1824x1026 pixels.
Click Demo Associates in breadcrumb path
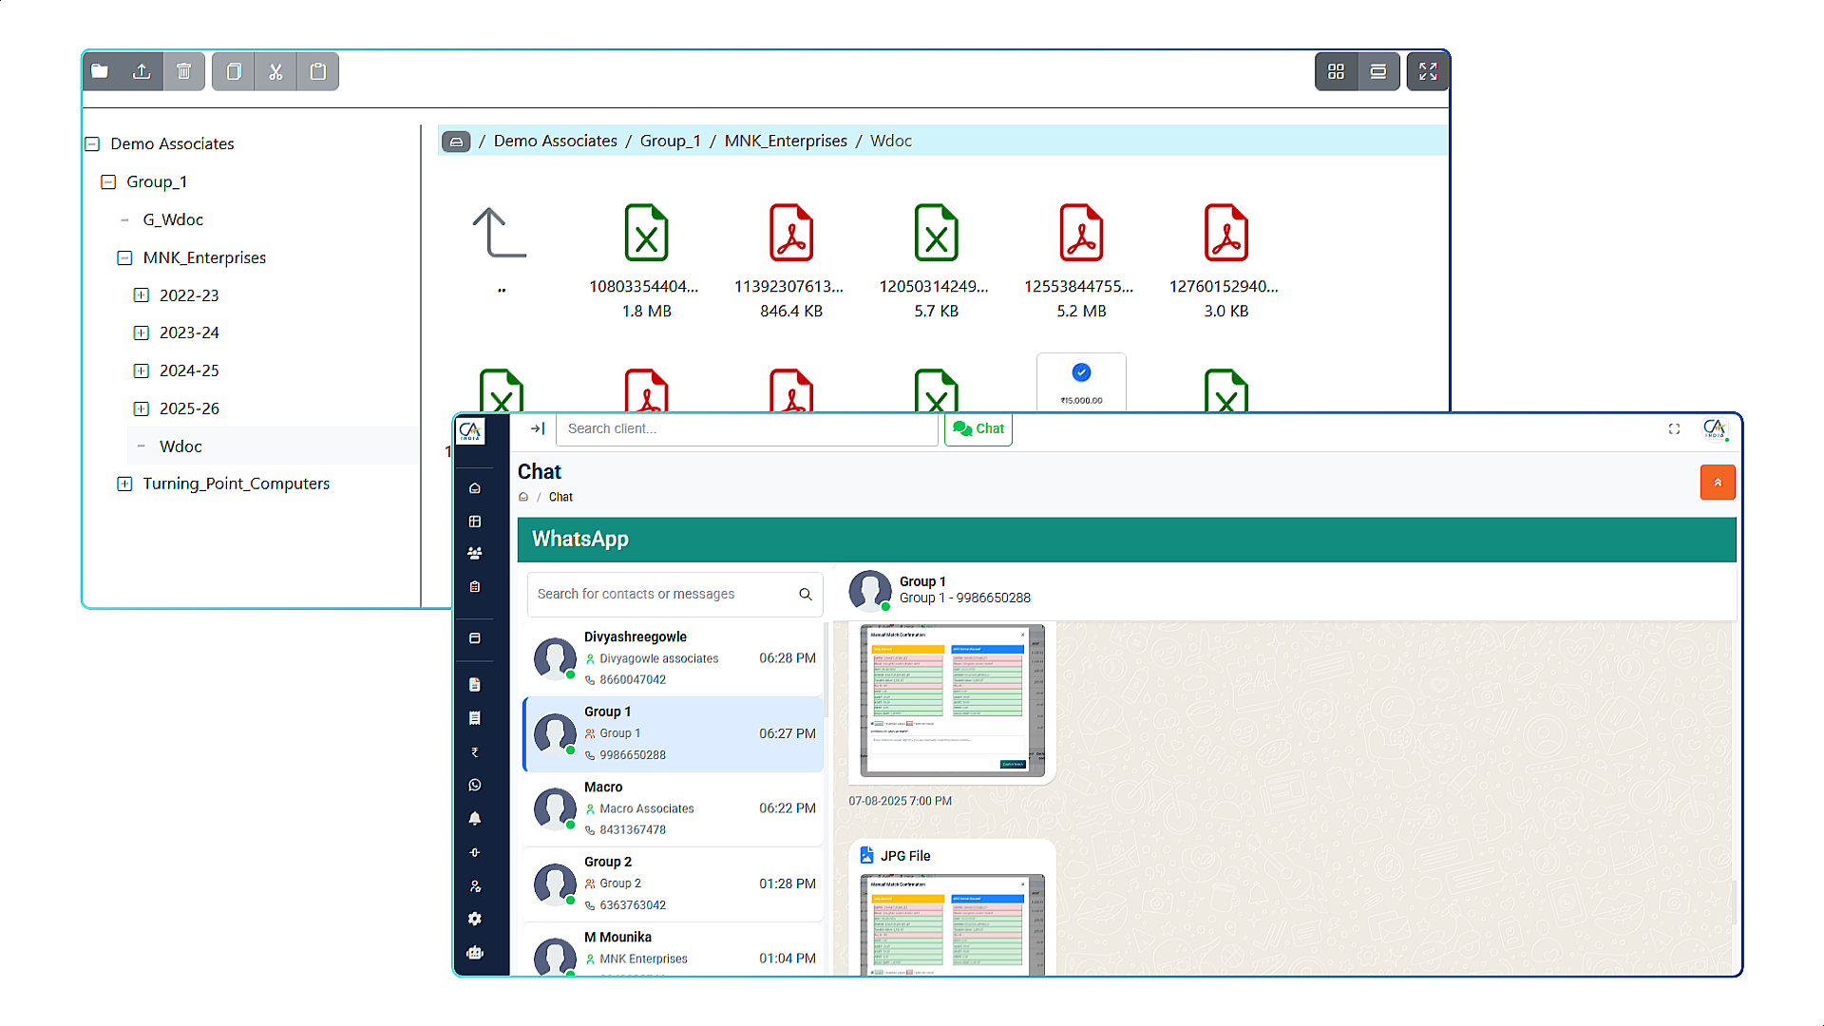pyautogui.click(x=555, y=141)
